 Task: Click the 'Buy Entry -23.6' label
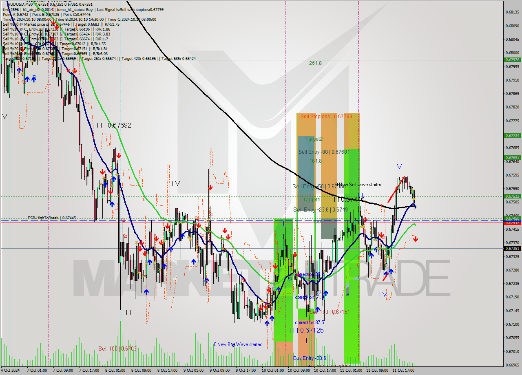(x=310, y=358)
